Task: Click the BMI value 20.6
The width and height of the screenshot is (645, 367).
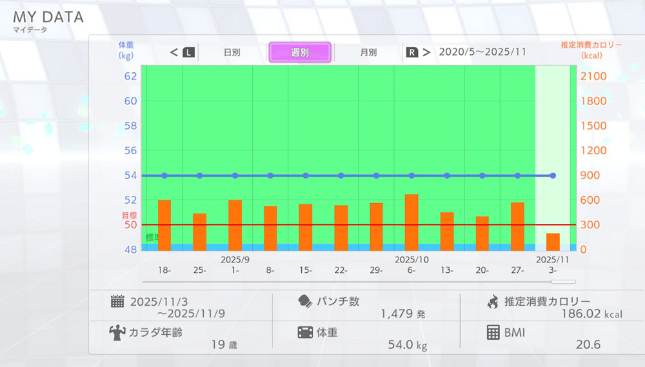Action: click(x=588, y=344)
